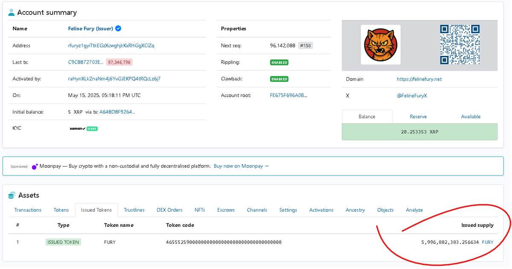Screen dimensions: 512x269
Task: Select the Available tab
Action: pos(471,117)
